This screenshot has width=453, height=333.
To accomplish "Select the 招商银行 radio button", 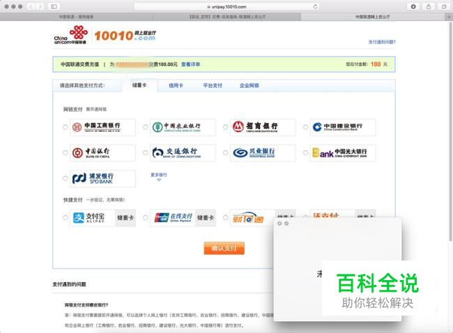I will tap(225, 127).
